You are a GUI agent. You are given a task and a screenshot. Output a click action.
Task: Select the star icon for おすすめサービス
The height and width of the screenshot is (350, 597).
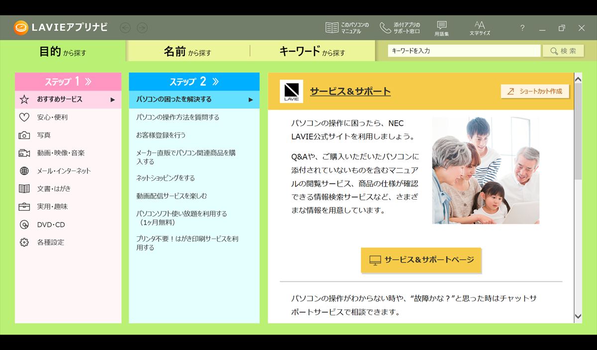click(24, 99)
